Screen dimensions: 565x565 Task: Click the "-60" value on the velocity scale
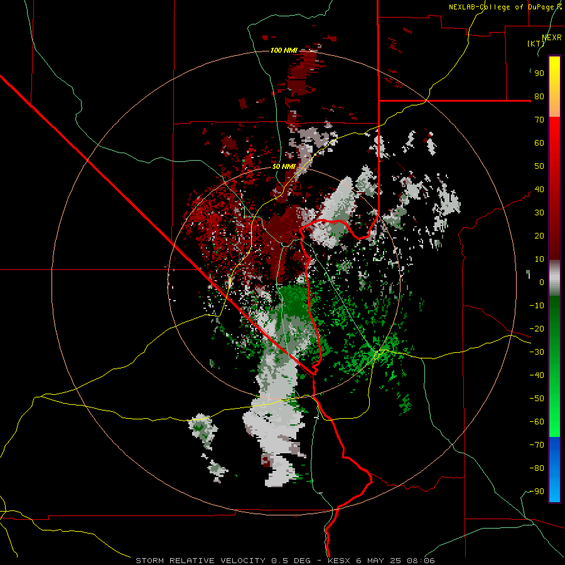point(537,422)
